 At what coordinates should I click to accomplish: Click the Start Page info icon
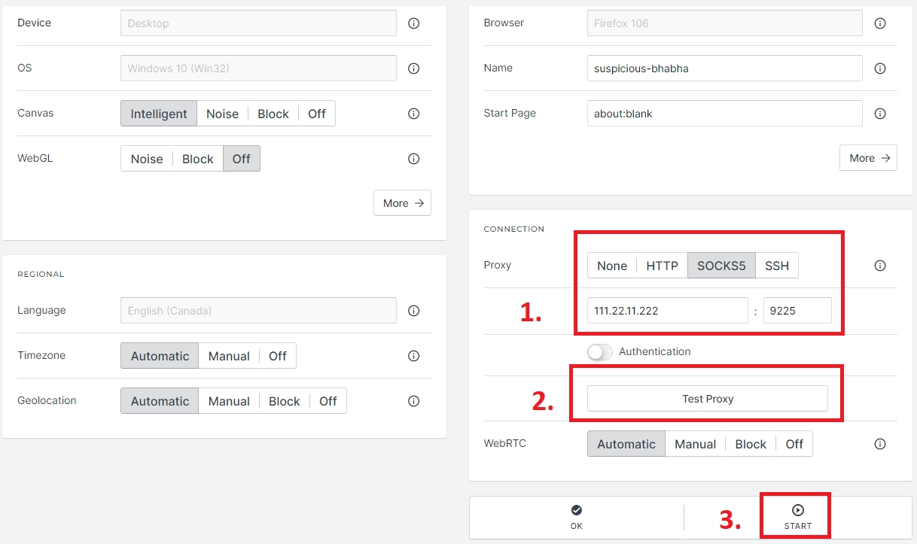[880, 114]
